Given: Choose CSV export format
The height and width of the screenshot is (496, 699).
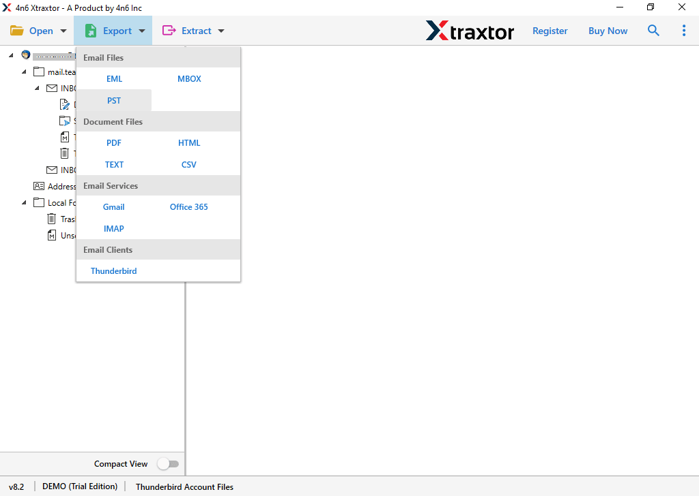Looking at the screenshot, I should tap(188, 165).
